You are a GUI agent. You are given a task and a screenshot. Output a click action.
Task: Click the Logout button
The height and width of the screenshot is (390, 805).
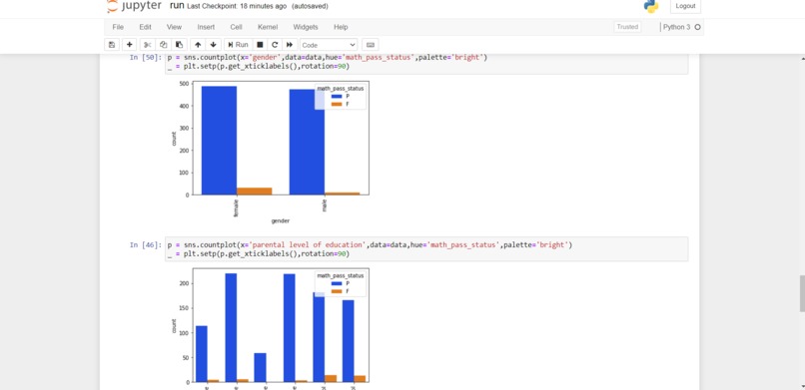685,6
